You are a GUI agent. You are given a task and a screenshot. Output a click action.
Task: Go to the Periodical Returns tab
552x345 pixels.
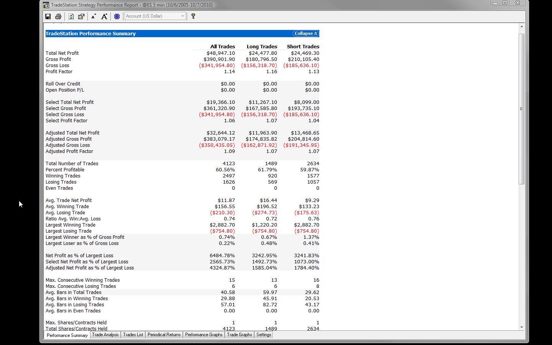[164, 335]
